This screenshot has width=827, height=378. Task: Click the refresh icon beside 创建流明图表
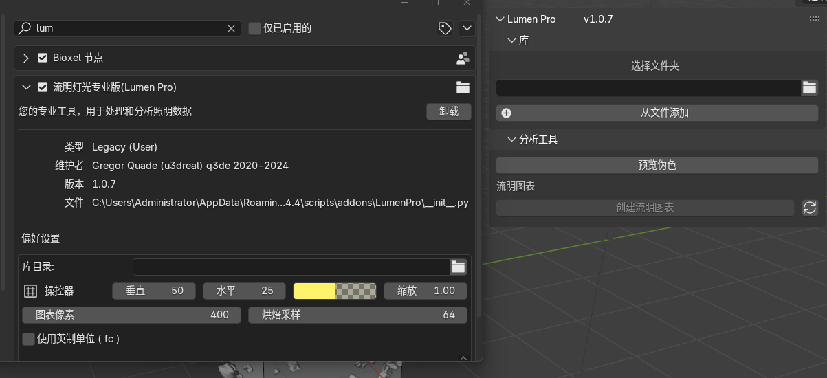pos(810,208)
